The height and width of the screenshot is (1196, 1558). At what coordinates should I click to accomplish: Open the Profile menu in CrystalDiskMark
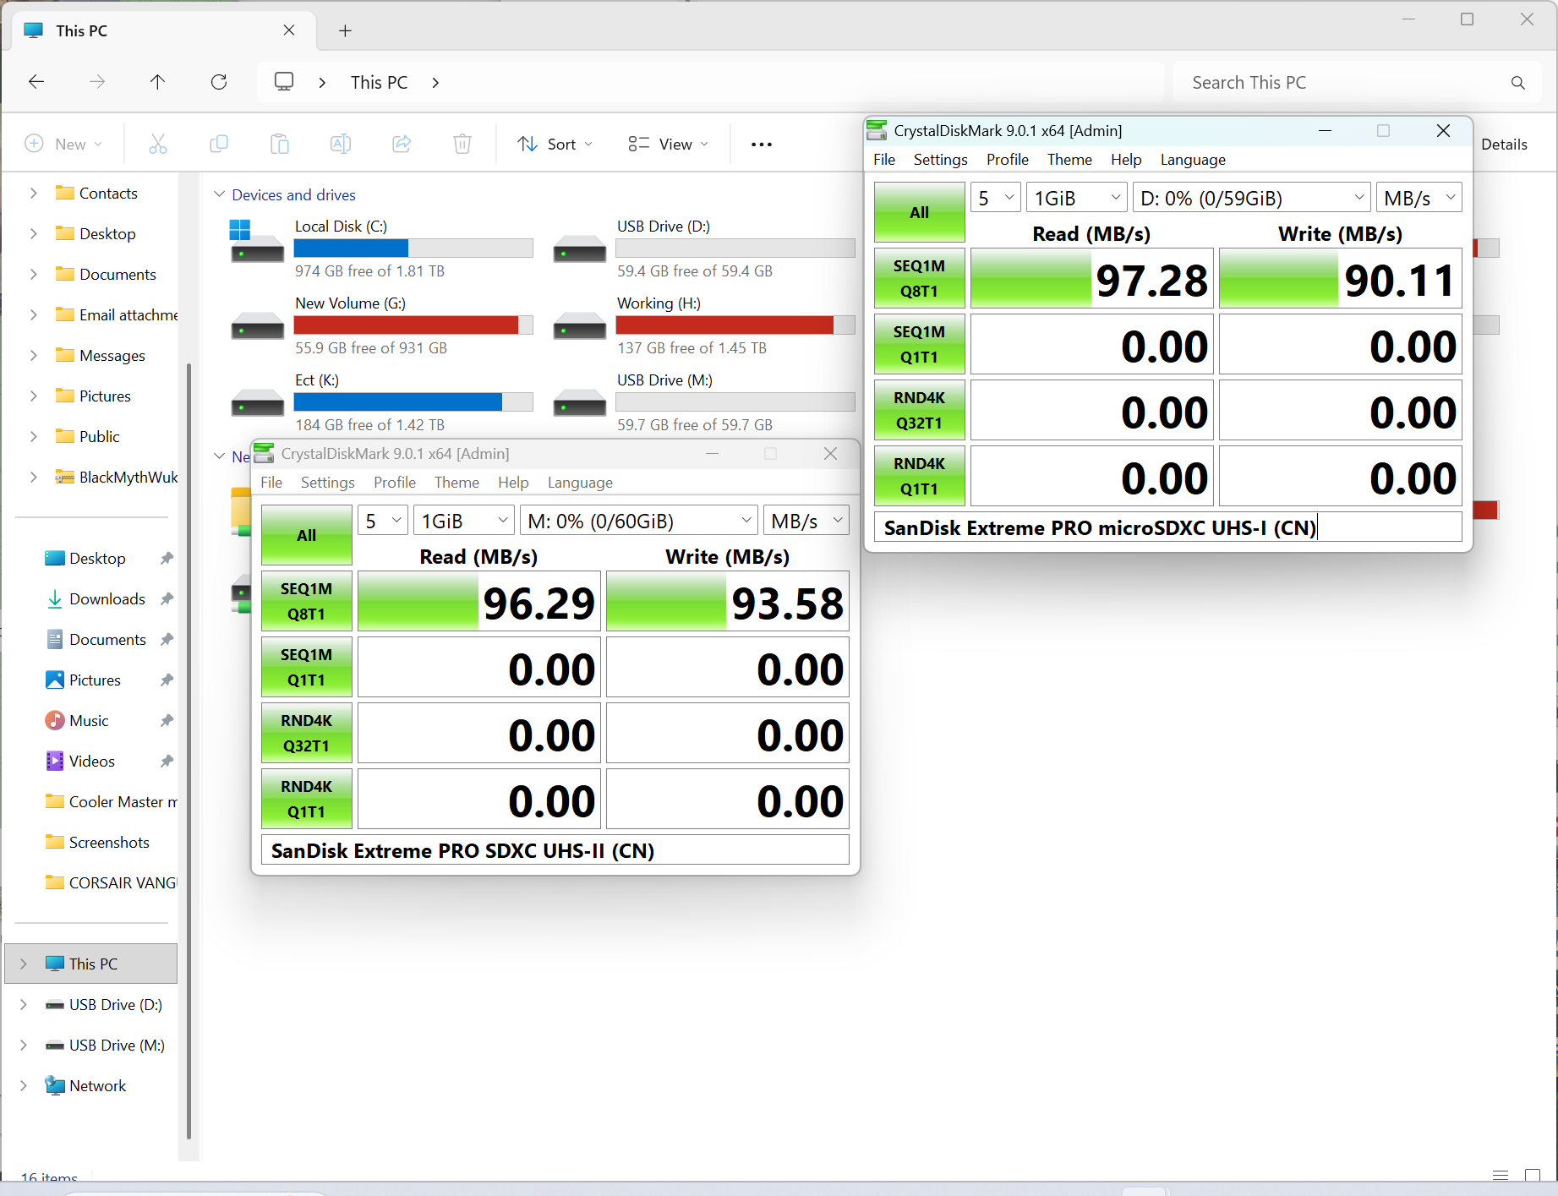(394, 482)
